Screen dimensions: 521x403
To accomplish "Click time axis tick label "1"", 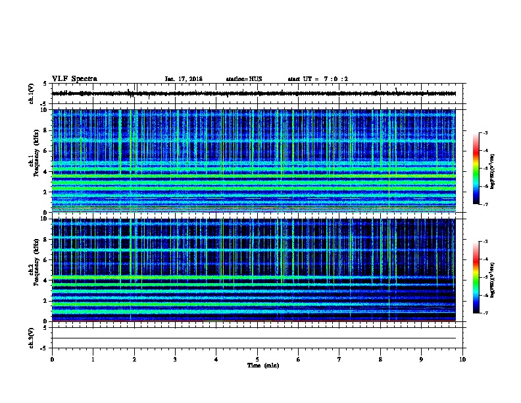I will tap(93, 360).
